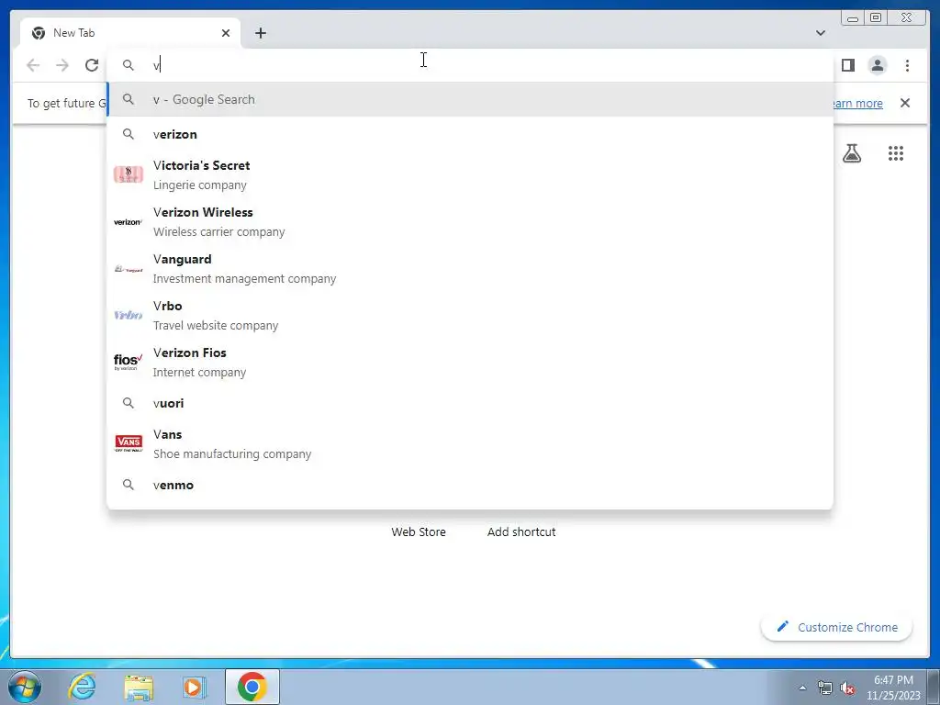Viewport: 940px width, 705px height.
Task: Open Search Labs flask icon
Action: pyautogui.click(x=851, y=153)
